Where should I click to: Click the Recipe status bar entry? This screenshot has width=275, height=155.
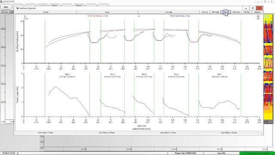[x=185, y=153]
